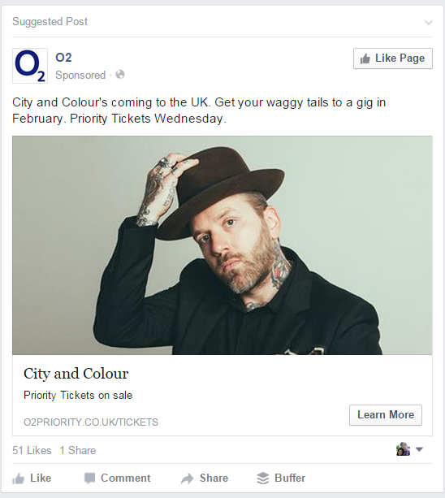Click the Buffer stacked layers icon
The image size is (445, 498).
click(x=262, y=479)
